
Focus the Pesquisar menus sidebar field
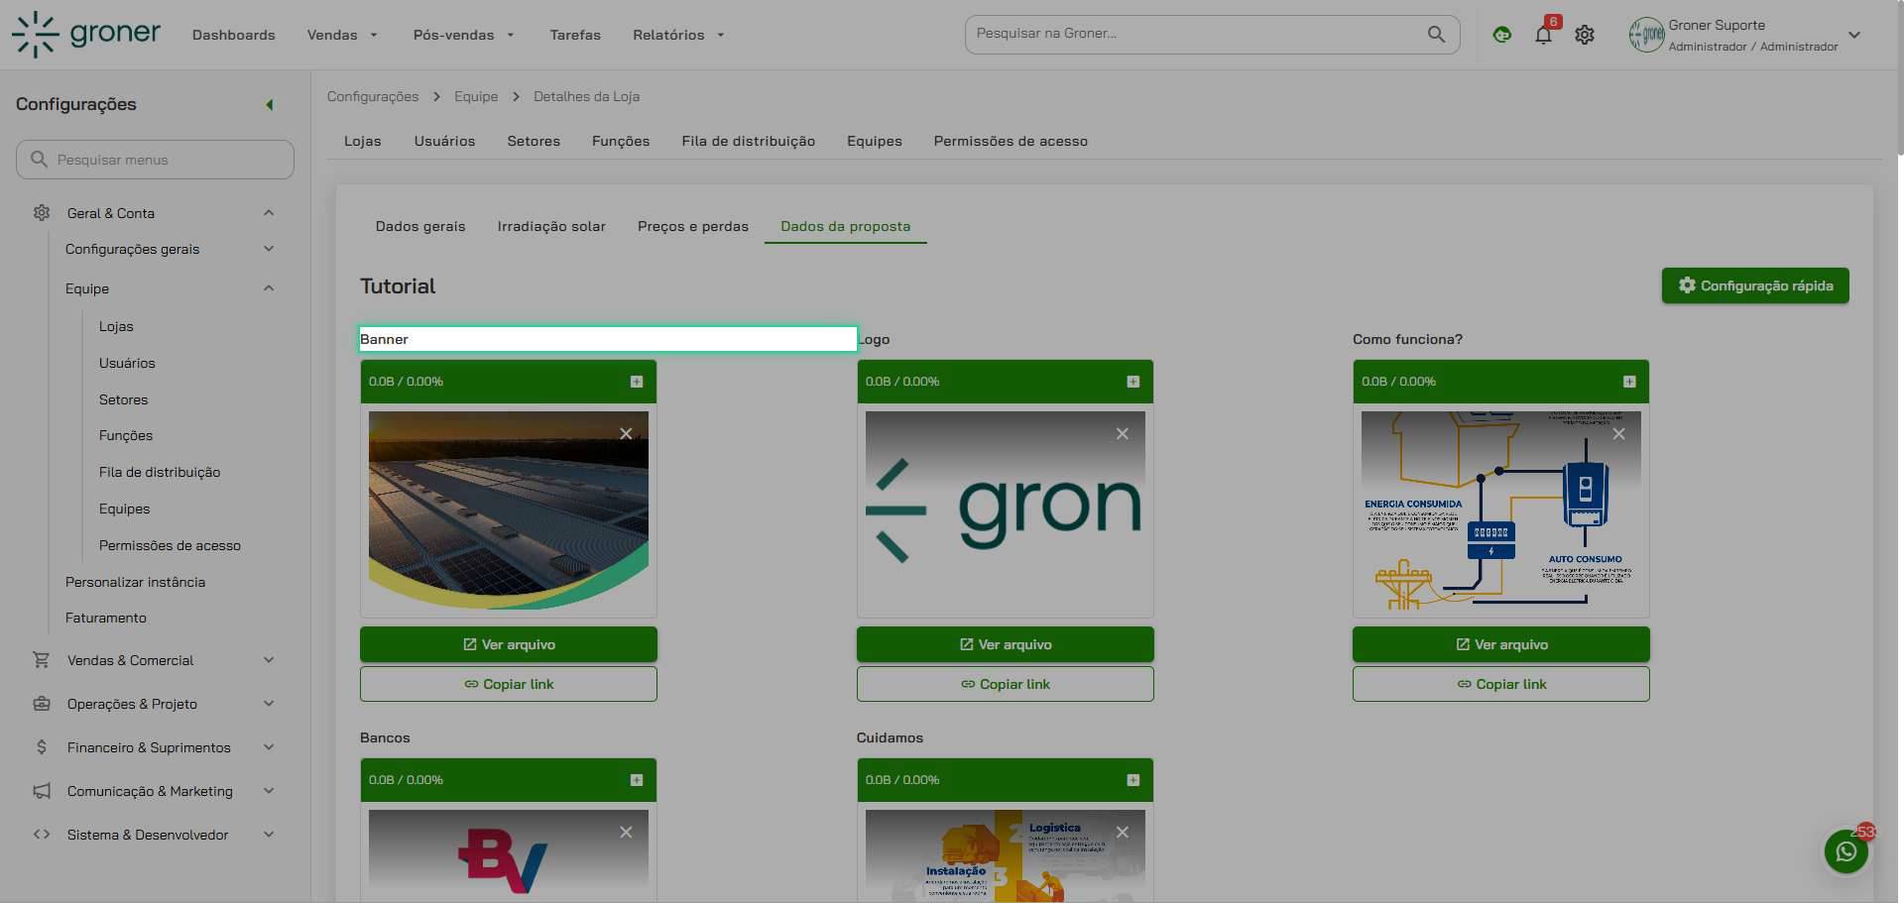(x=155, y=160)
